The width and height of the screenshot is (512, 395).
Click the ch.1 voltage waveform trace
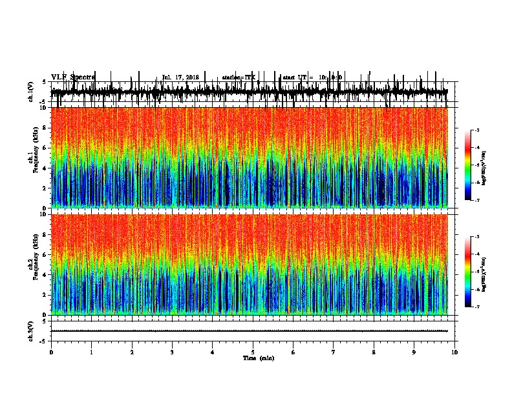[x=249, y=92]
